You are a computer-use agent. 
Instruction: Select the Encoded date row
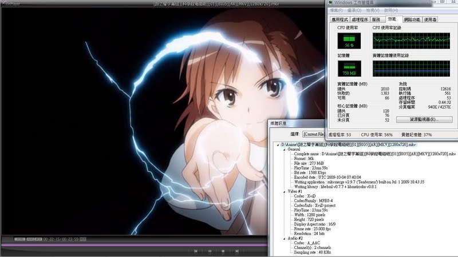coord(327,177)
